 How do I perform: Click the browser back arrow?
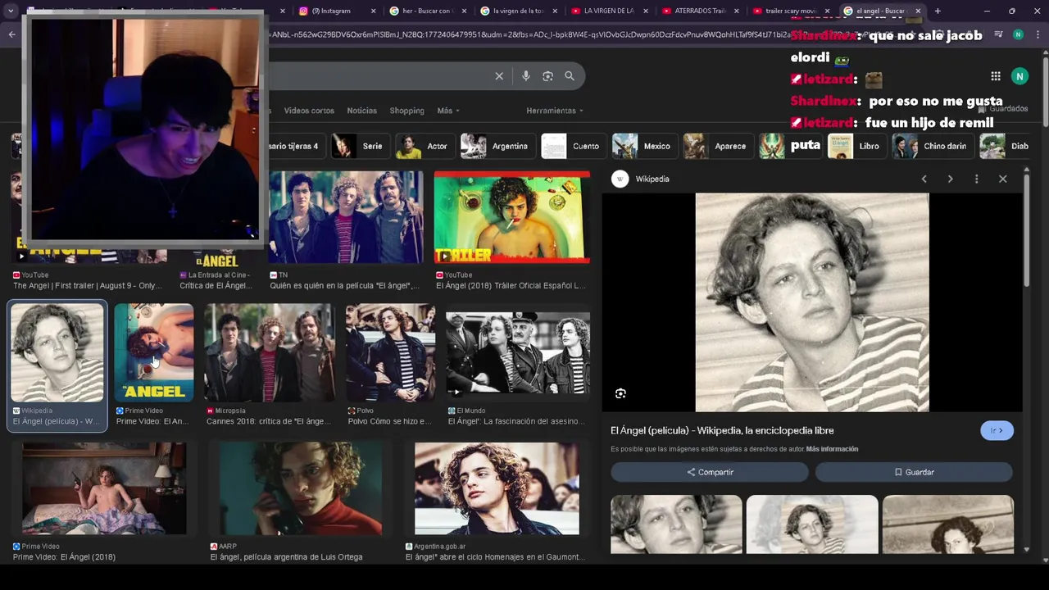click(11, 34)
